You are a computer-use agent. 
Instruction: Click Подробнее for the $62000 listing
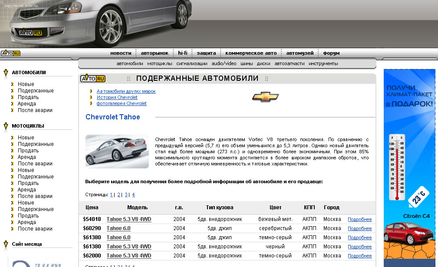(360, 256)
